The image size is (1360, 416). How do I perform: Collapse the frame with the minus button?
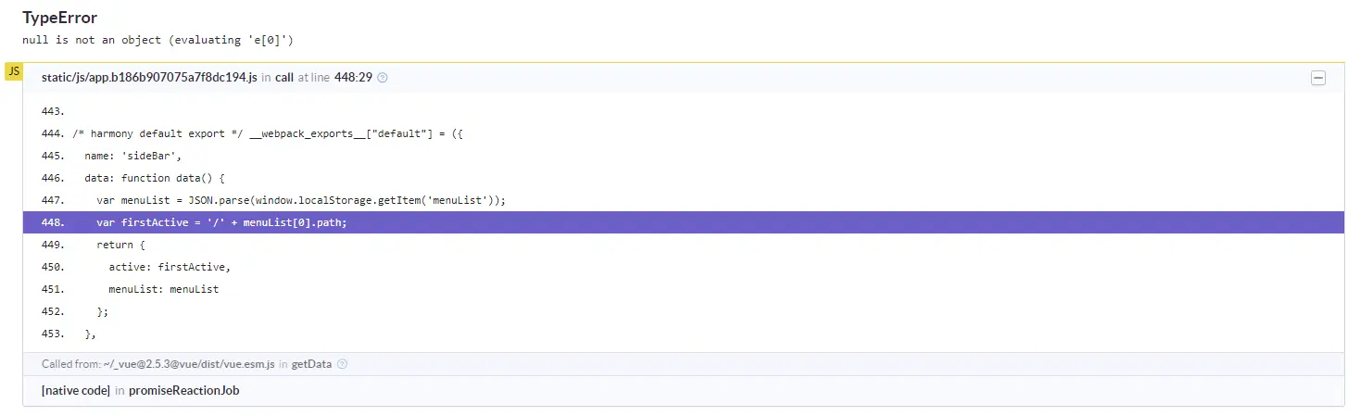click(1318, 79)
